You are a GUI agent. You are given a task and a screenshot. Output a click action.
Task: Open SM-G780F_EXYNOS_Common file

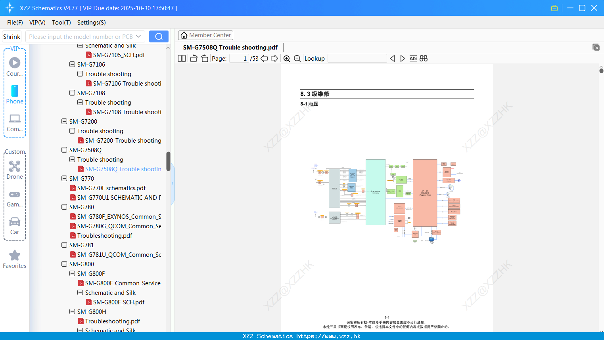pyautogui.click(x=116, y=216)
